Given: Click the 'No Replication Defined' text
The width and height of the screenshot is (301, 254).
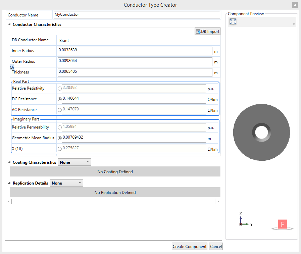Looking at the screenshot, I should pos(115,192).
